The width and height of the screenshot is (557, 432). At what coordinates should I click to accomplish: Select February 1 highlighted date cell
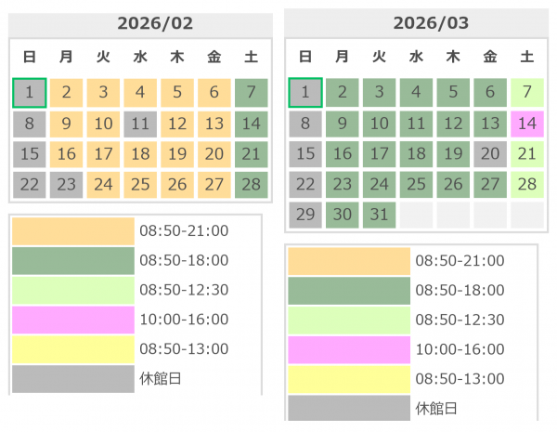[29, 93]
